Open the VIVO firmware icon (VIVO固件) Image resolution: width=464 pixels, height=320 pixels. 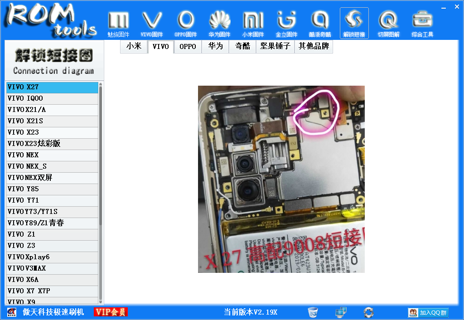coord(152,24)
